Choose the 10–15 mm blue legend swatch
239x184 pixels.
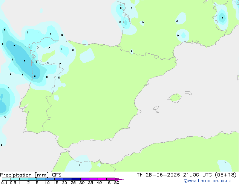coord(50,179)
